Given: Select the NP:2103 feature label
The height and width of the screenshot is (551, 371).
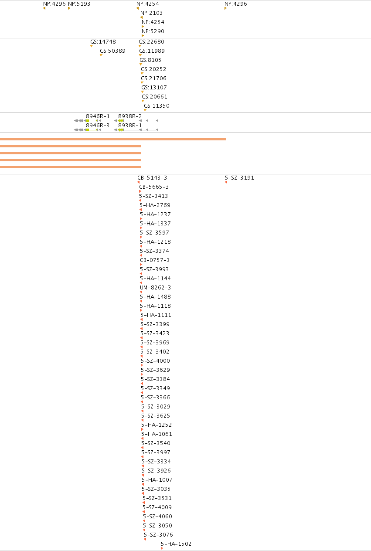Looking at the screenshot, I should [x=151, y=13].
